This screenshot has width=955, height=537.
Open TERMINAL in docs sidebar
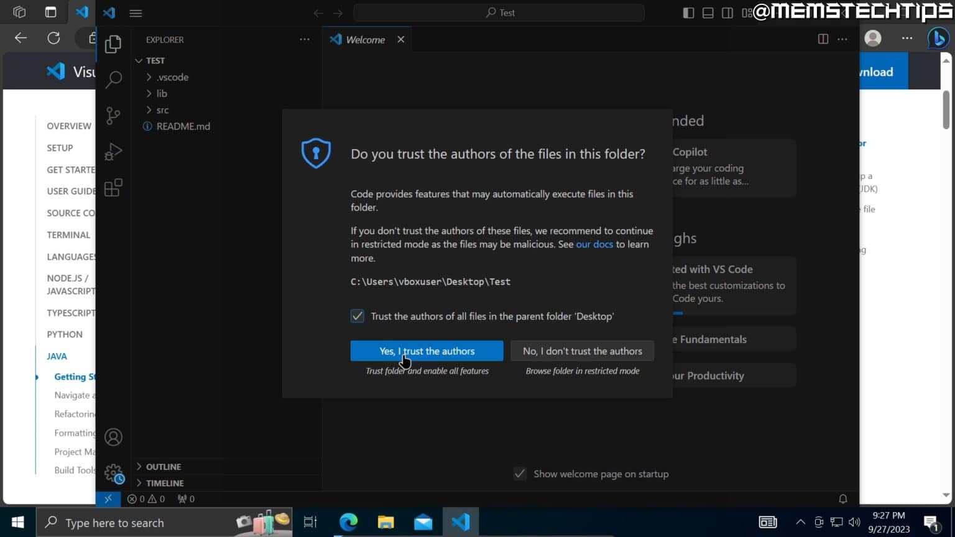pos(68,234)
